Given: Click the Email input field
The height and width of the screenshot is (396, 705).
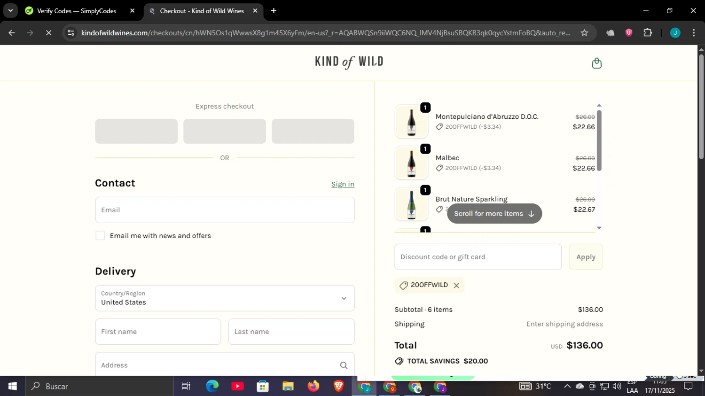Looking at the screenshot, I should [225, 210].
